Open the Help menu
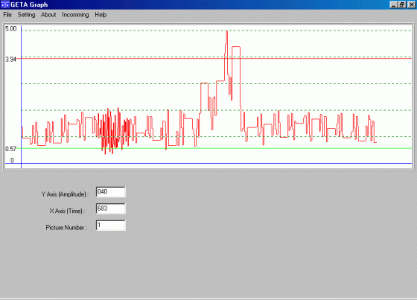417x300 pixels. click(x=101, y=15)
